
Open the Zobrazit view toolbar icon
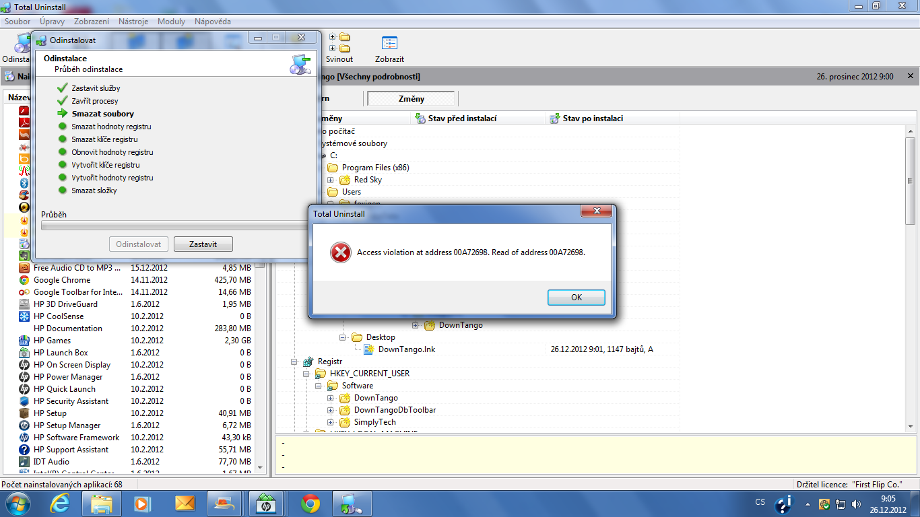[x=389, y=43]
